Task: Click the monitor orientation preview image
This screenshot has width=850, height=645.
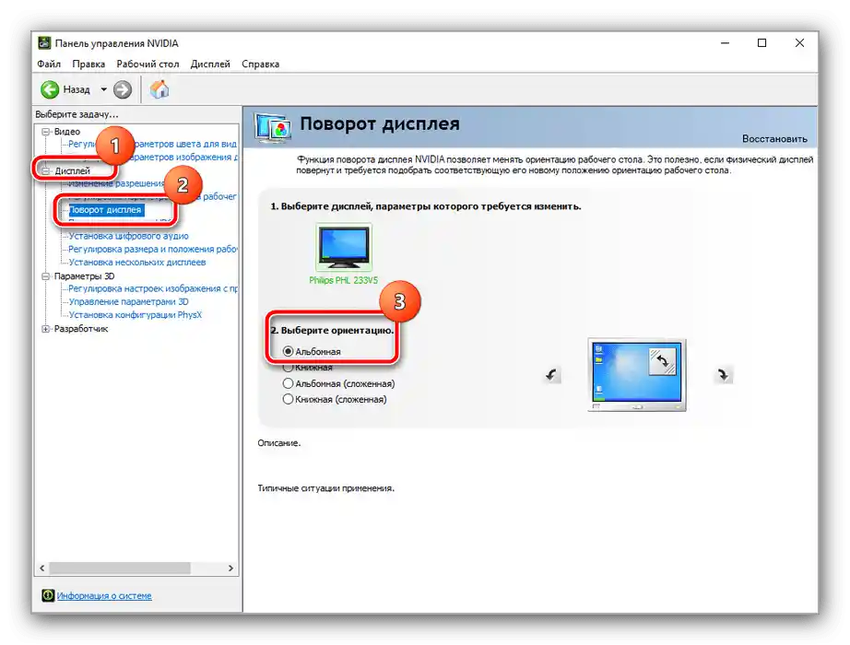Action: click(637, 375)
